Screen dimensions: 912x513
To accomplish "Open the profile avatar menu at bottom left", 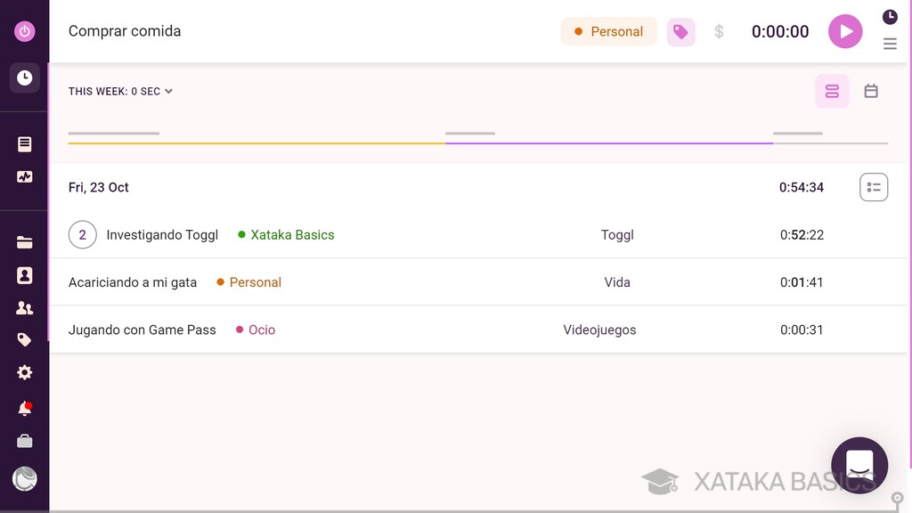I will (x=24, y=478).
